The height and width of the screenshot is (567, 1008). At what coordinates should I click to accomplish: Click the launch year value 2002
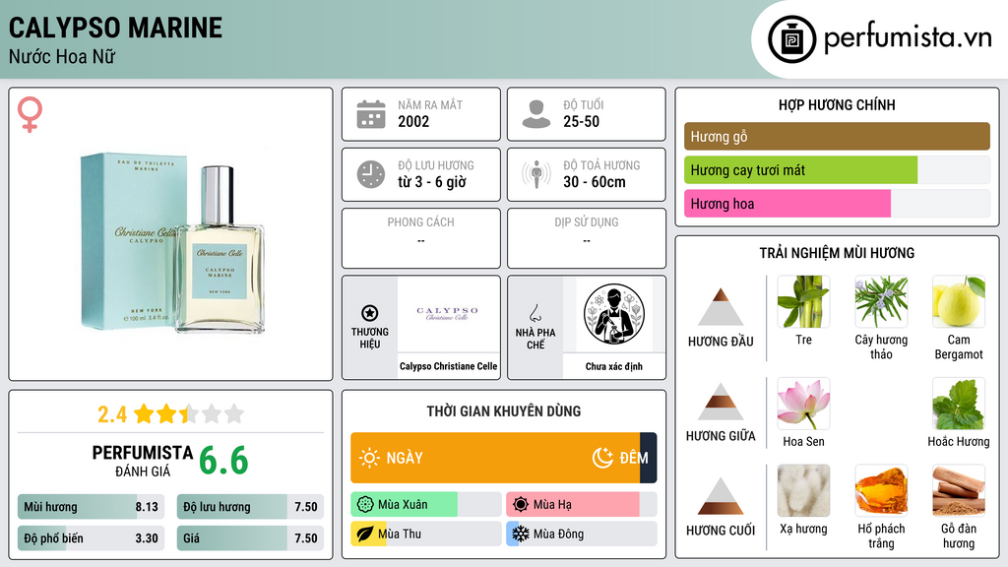413,121
